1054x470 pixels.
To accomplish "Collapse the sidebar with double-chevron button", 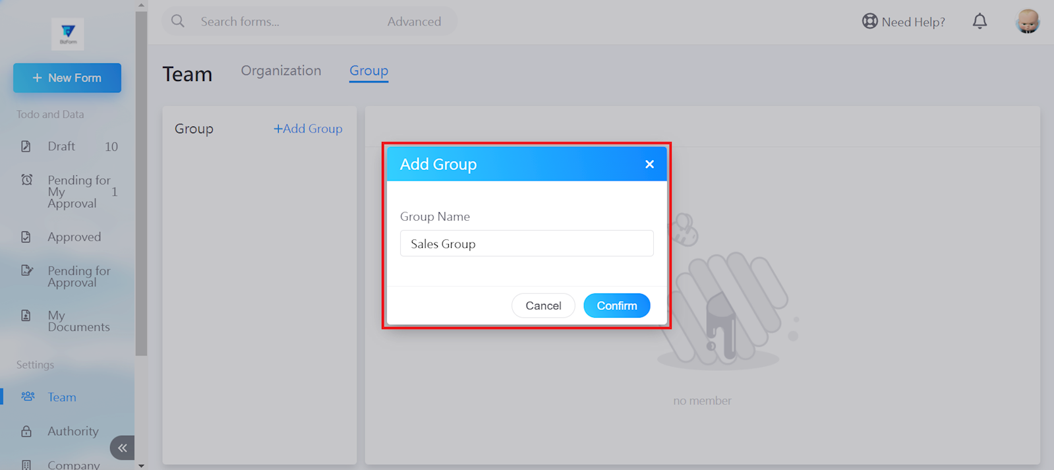I will point(123,448).
